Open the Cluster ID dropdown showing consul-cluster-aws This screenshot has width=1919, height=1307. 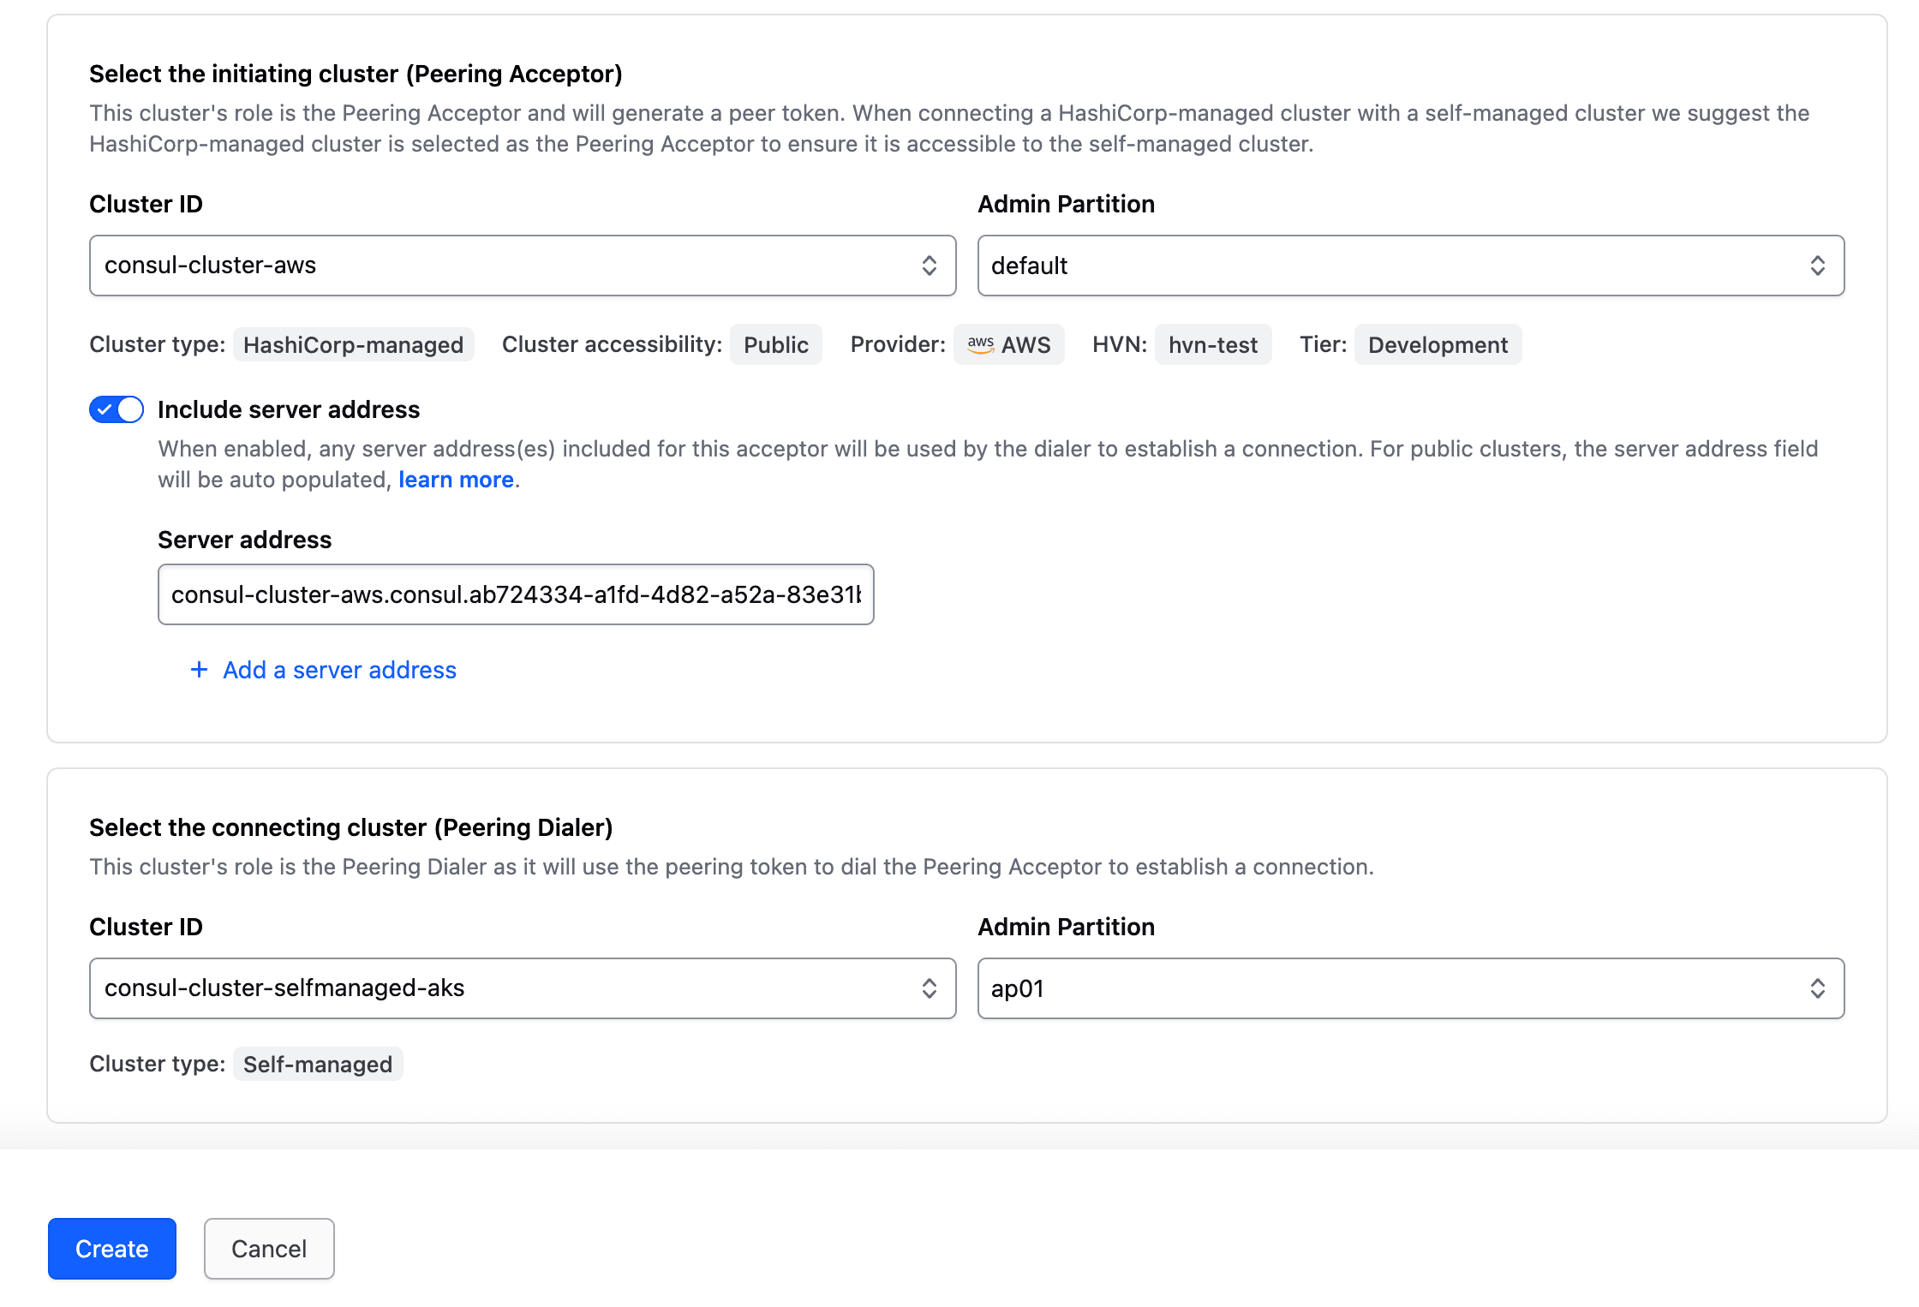pos(522,266)
